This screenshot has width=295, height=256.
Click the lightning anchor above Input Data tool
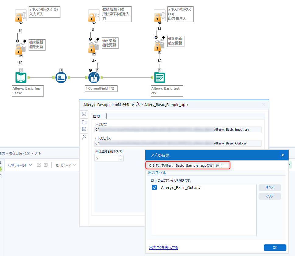click(x=21, y=70)
